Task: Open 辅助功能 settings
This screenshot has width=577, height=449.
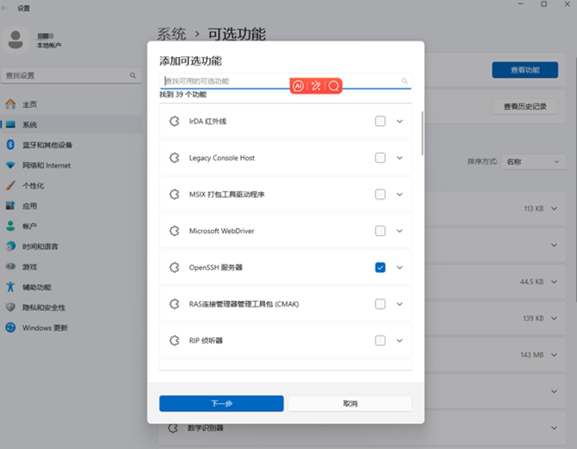Action: coord(72,288)
